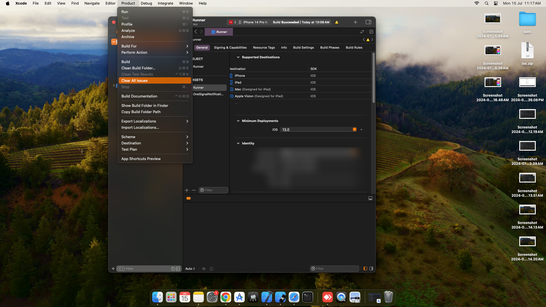Remove target with the minus button
This screenshot has height=307, width=546.
click(194, 190)
